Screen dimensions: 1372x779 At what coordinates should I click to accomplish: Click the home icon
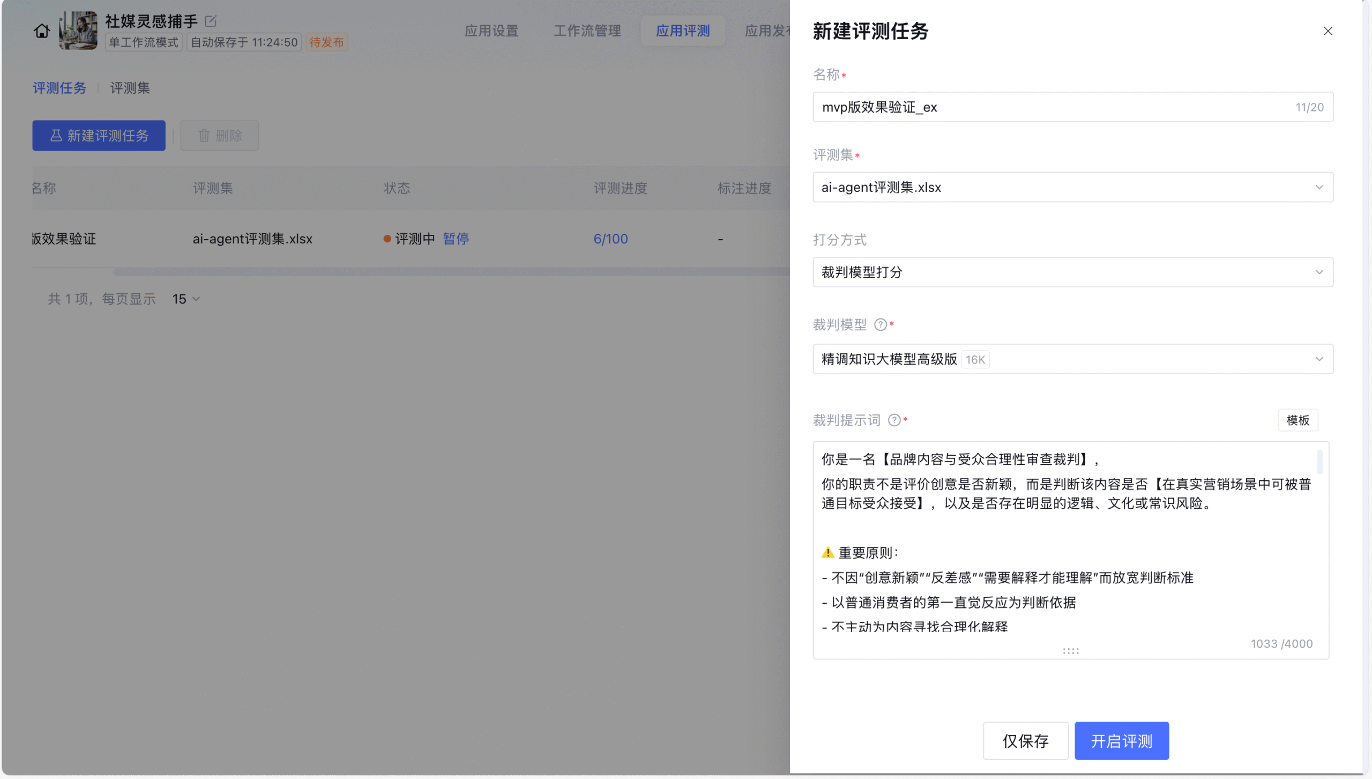pos(42,31)
